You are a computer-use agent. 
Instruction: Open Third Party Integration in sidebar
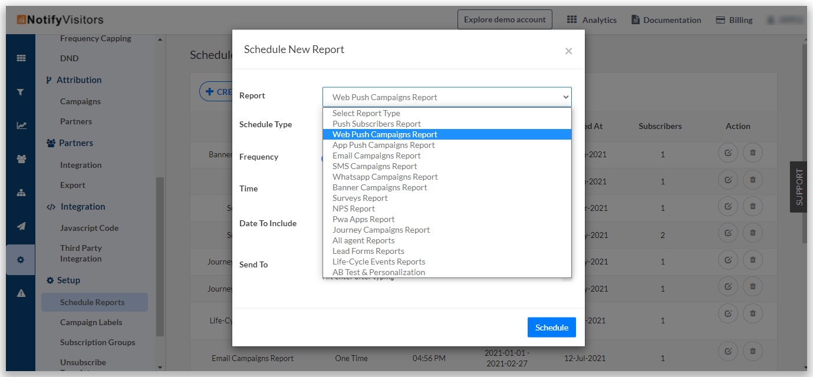pyautogui.click(x=81, y=253)
